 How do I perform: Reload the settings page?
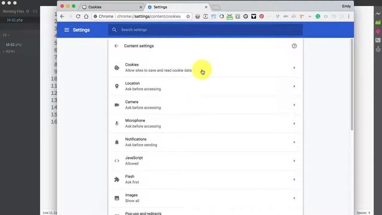coord(78,16)
